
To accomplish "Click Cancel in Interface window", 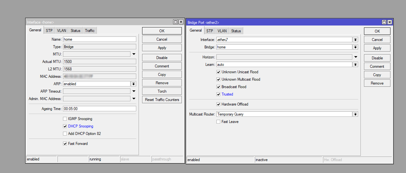I will click(162, 39).
